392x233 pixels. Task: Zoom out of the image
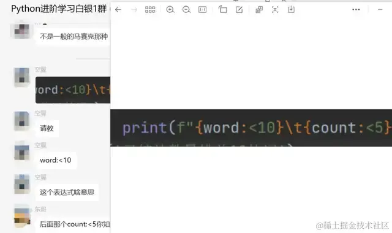click(x=186, y=10)
